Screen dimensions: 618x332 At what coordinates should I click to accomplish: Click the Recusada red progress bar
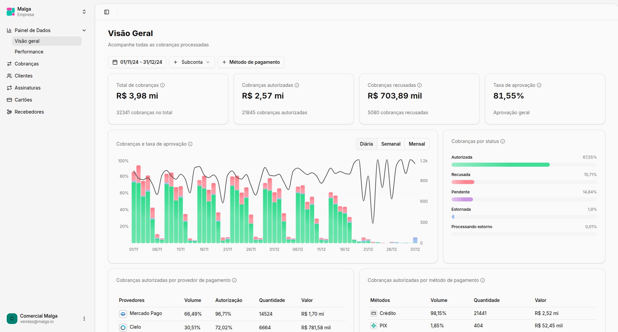463,182
